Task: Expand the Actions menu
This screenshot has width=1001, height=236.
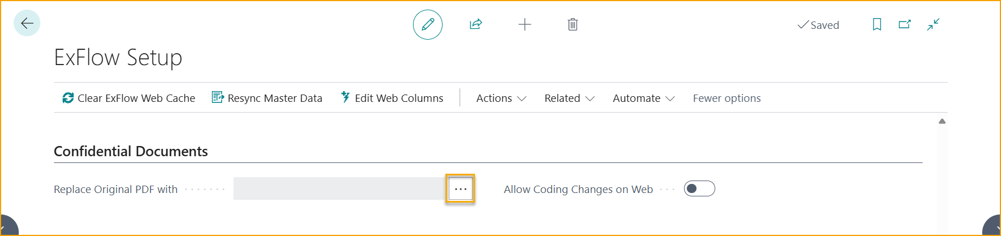Action: 501,98
